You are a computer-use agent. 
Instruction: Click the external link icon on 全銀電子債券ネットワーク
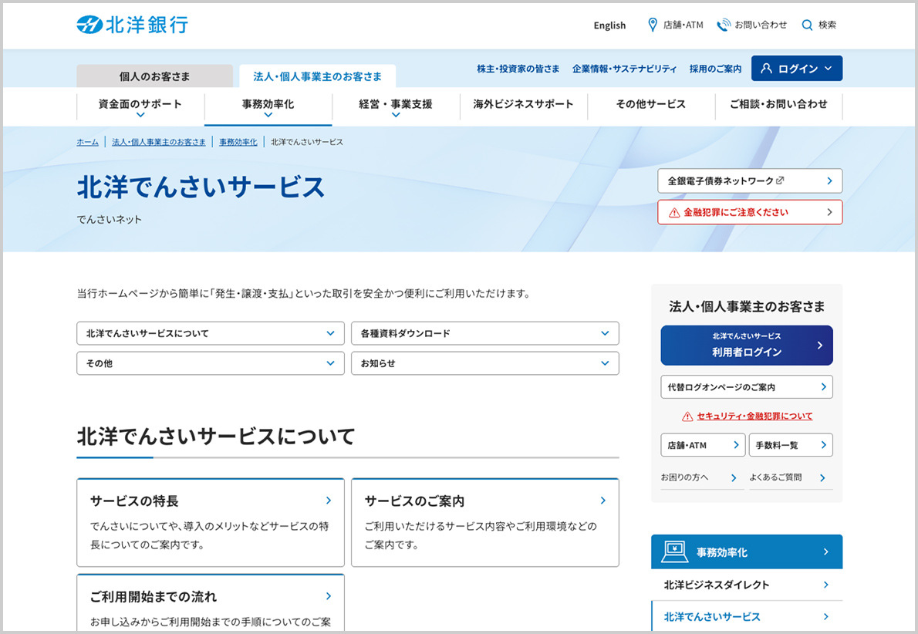click(x=780, y=180)
